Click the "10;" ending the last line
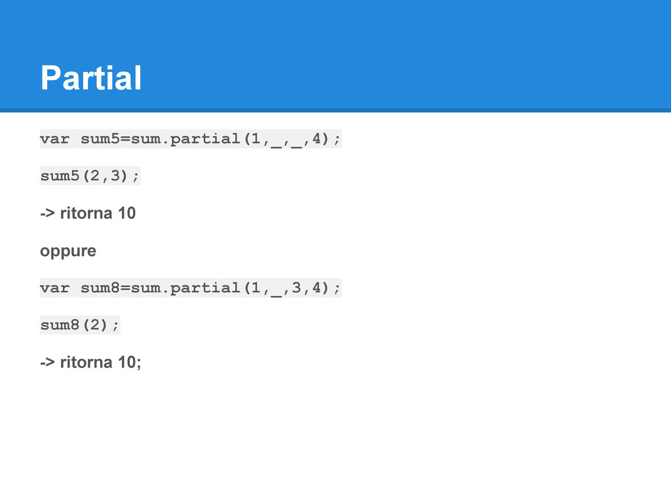The height and width of the screenshot is (503, 671). click(x=129, y=362)
